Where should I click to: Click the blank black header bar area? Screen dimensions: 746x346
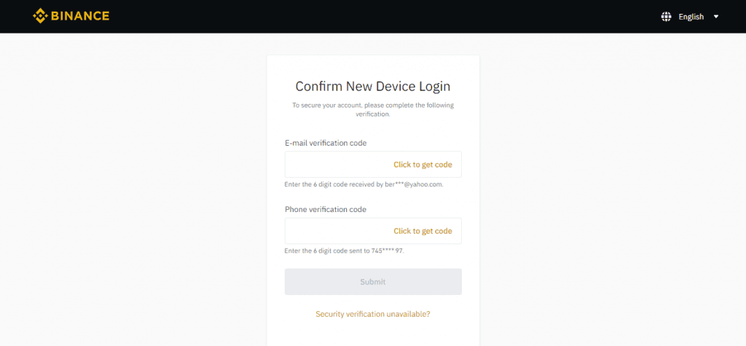(364, 16)
